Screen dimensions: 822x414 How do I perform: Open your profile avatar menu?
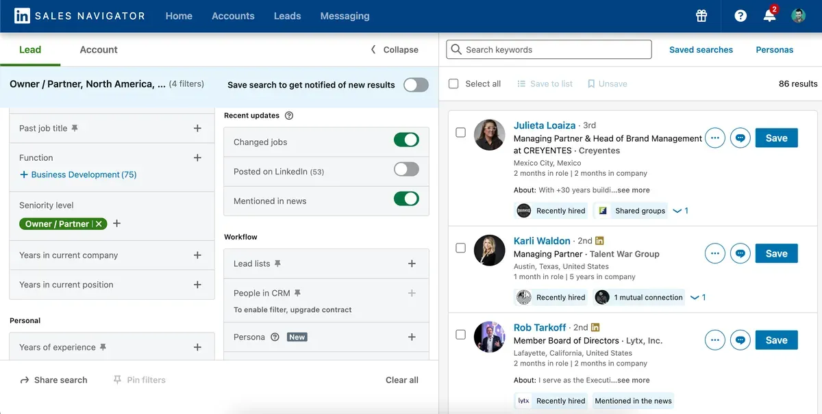pyautogui.click(x=798, y=15)
